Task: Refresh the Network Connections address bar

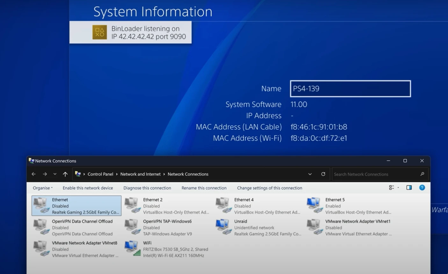Action: pyautogui.click(x=323, y=174)
